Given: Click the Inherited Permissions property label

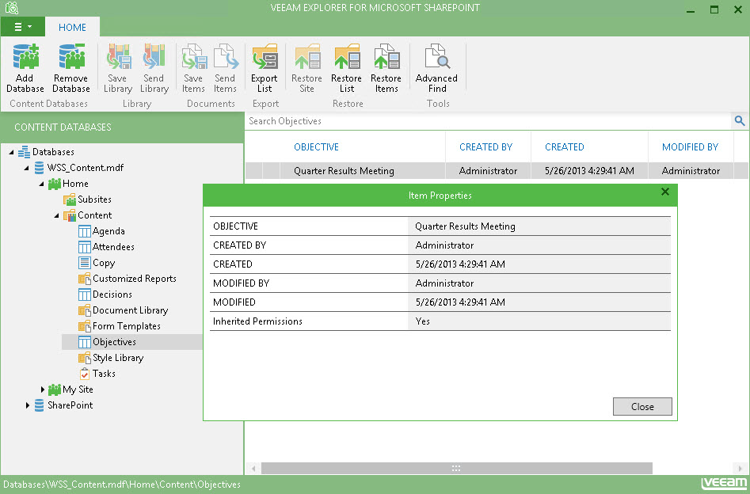Looking at the screenshot, I should [257, 321].
